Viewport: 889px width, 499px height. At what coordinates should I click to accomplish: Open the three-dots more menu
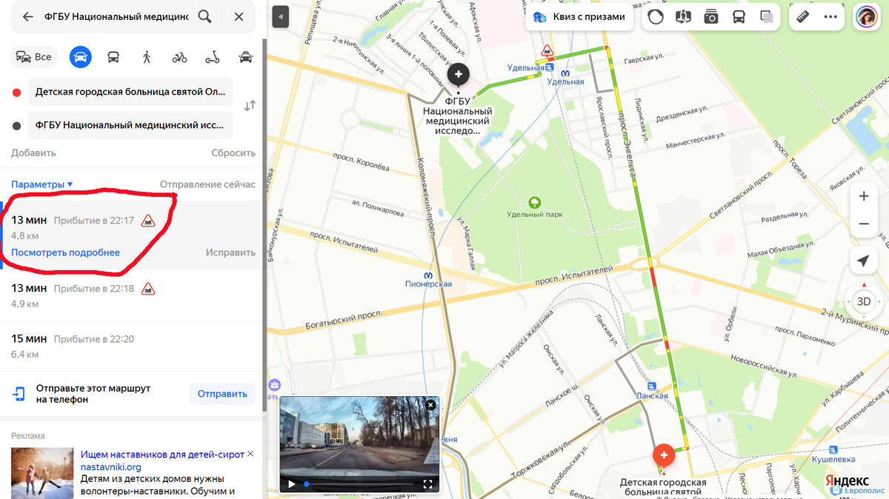830,17
